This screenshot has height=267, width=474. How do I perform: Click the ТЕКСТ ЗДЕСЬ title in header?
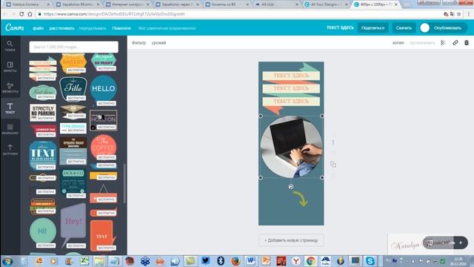pyautogui.click(x=340, y=27)
